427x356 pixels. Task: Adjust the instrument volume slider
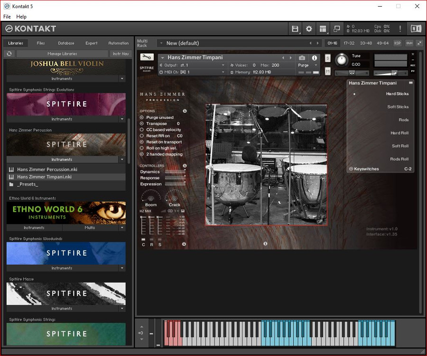click(390, 73)
